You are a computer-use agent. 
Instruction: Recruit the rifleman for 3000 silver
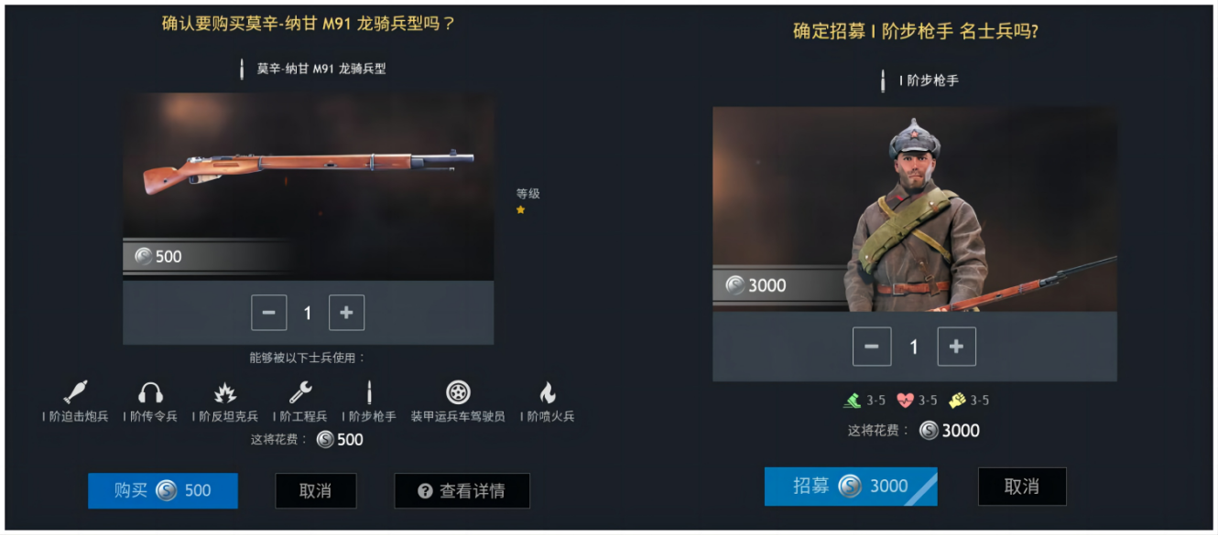(851, 487)
